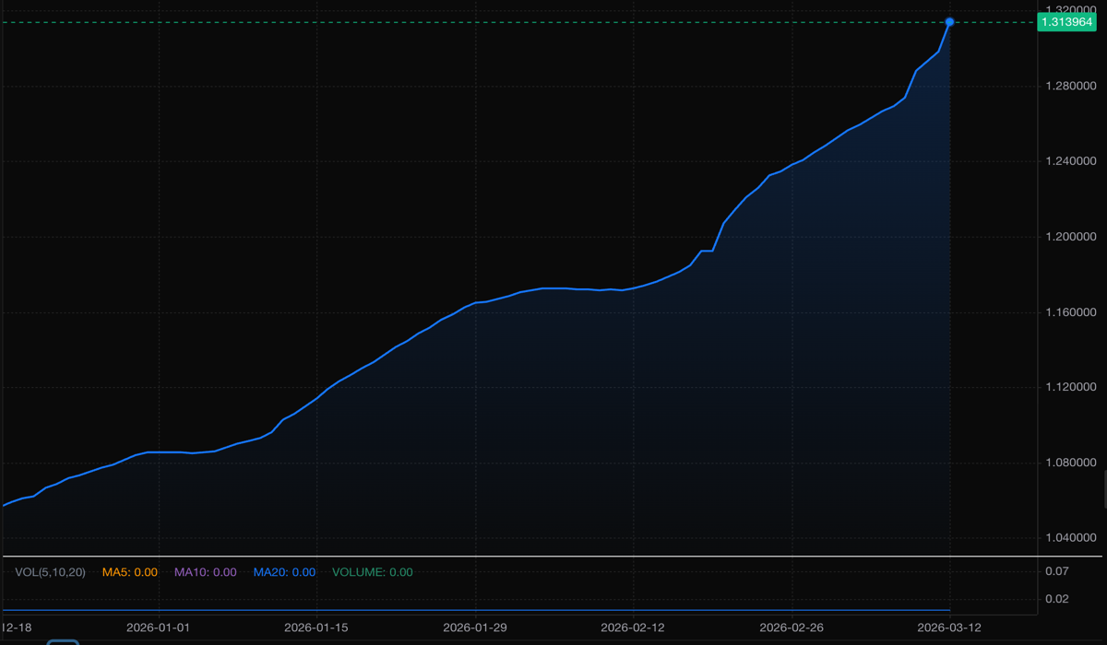Click the 1.280000 price axis label
The width and height of the screenshot is (1107, 645).
1068,87
